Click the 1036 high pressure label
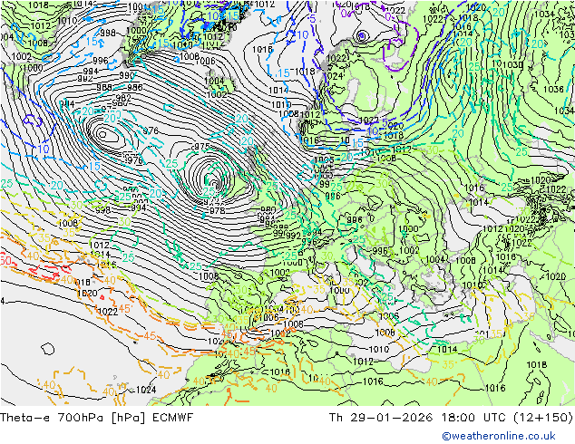Image resolution: width=575 pixels, height=444 pixels. pos(553,89)
